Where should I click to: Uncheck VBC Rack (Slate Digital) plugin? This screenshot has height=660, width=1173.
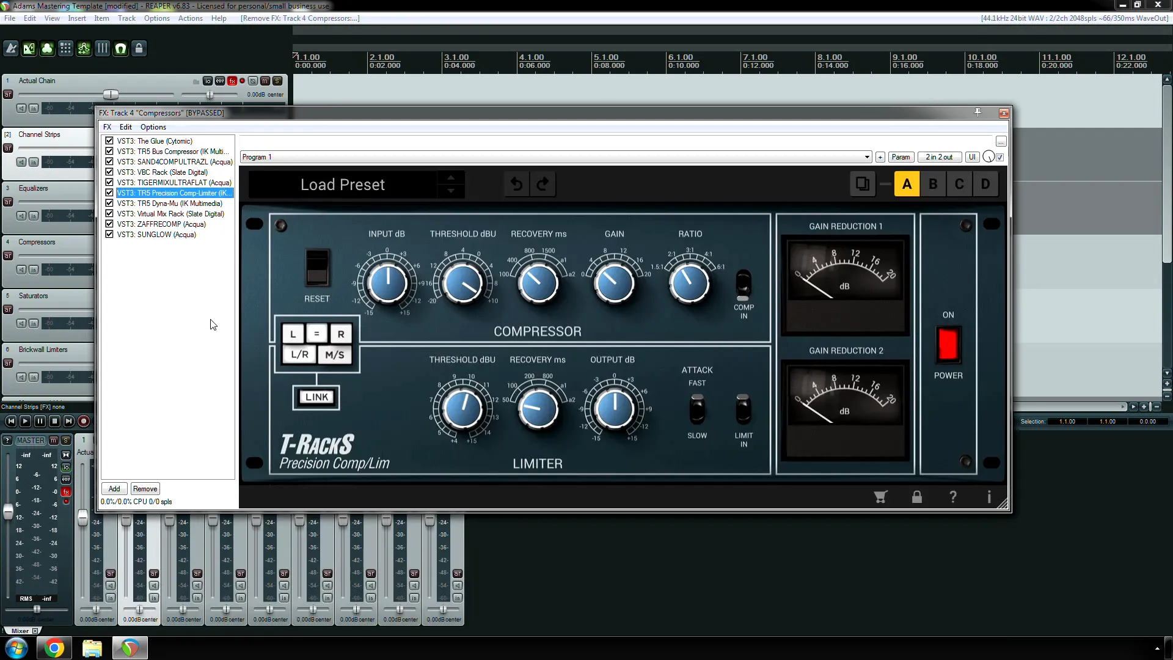(x=109, y=172)
